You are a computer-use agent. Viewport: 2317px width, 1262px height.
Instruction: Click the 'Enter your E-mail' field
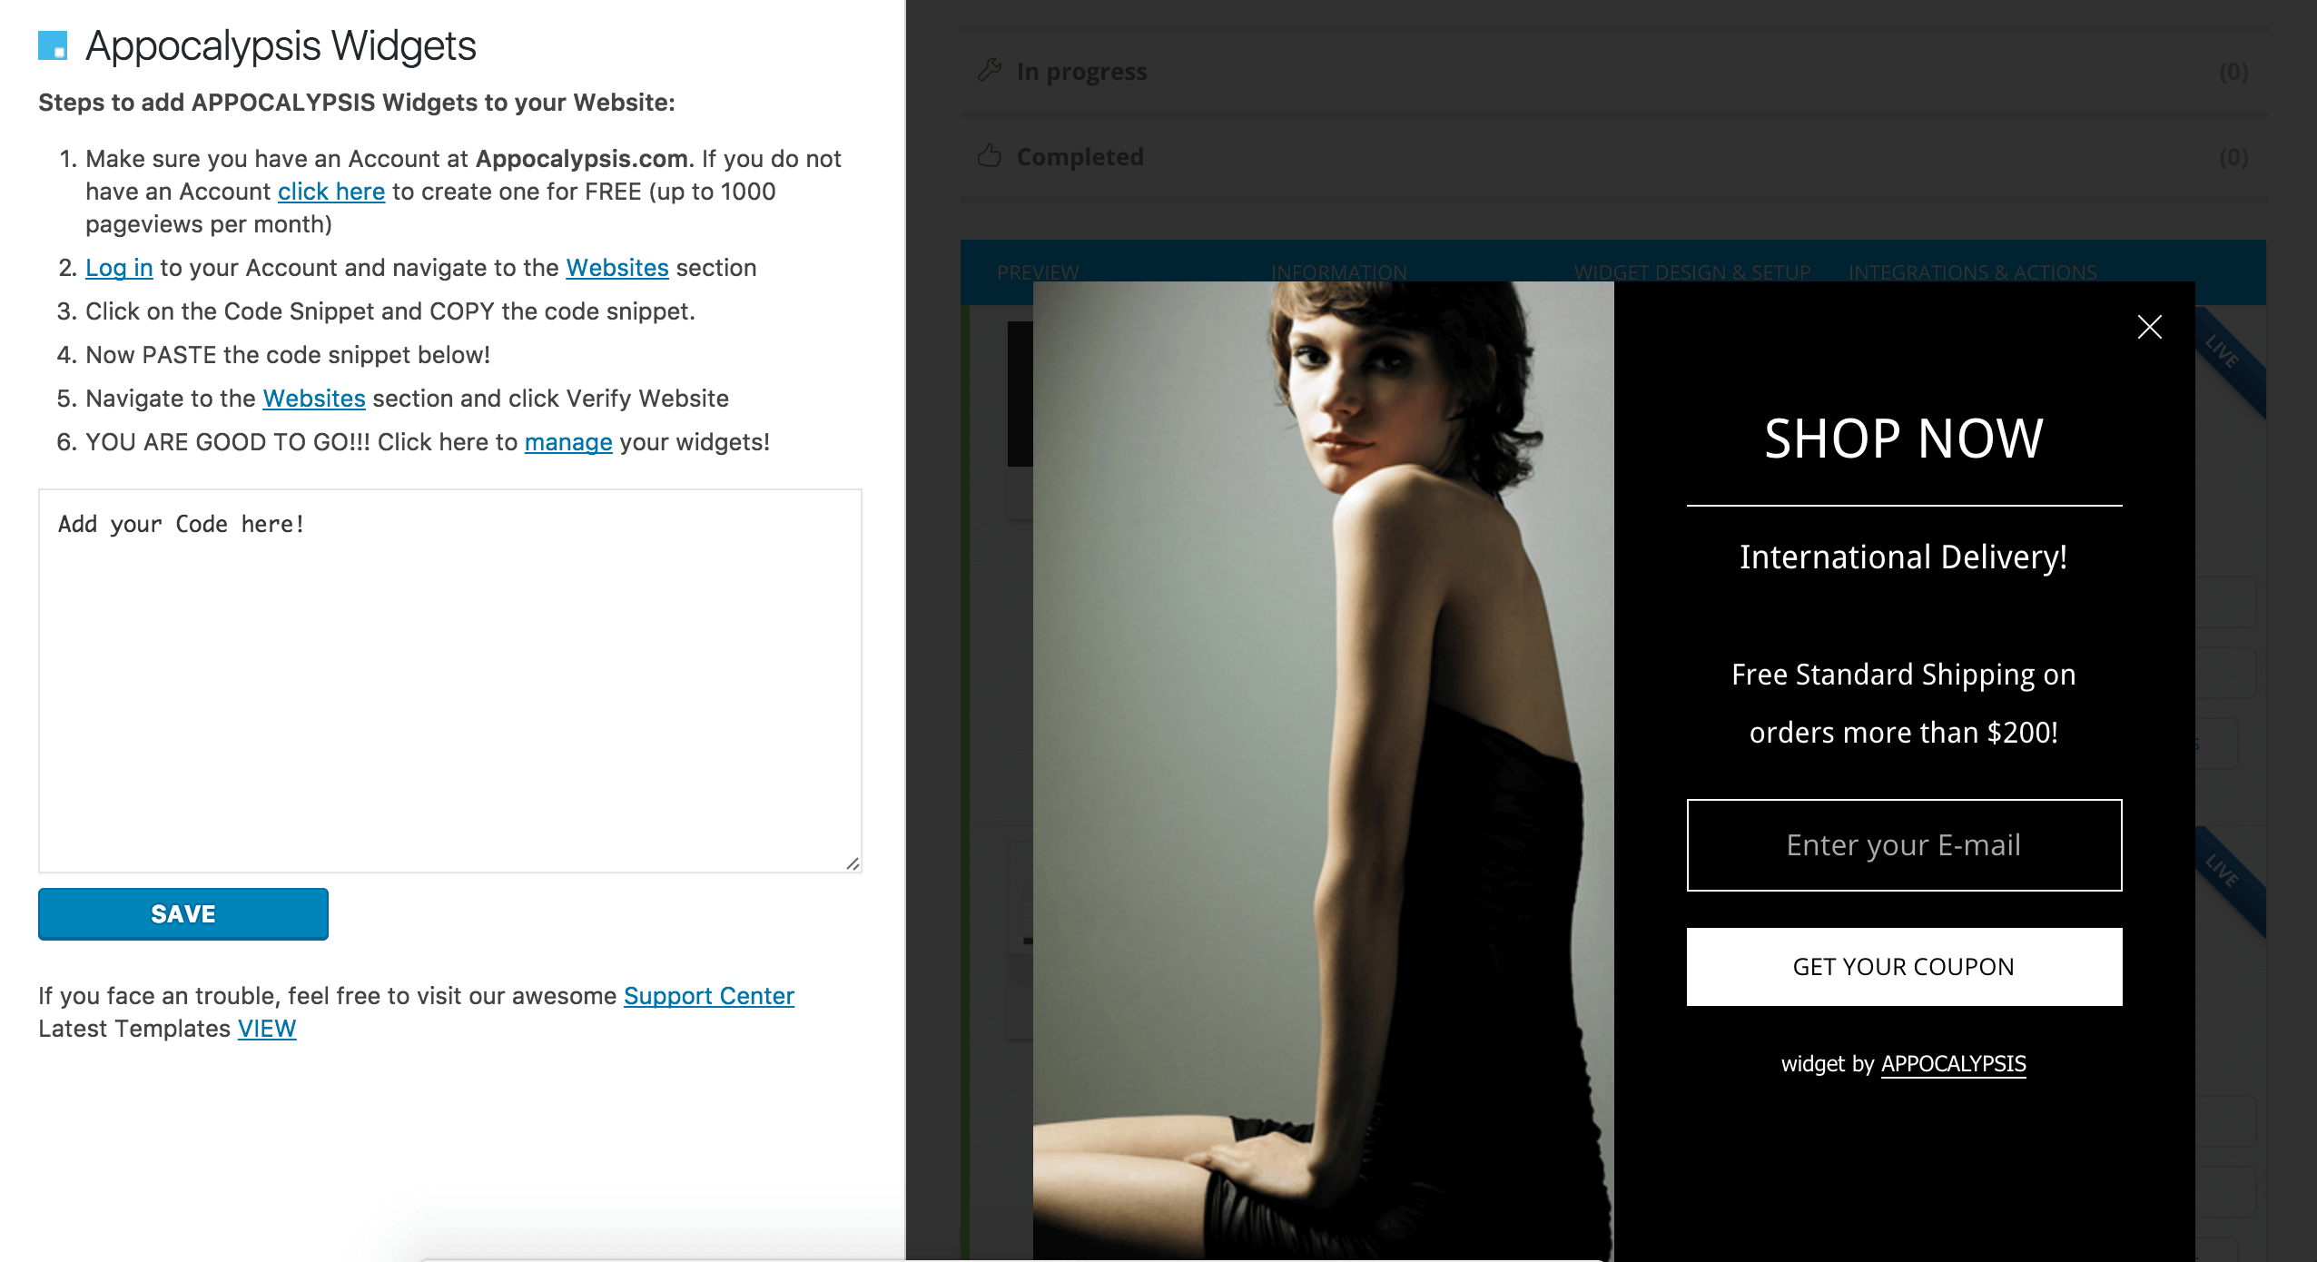tap(1904, 845)
